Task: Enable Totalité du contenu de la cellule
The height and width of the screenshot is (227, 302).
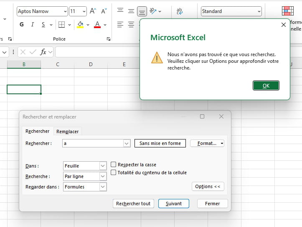Action: coord(114,172)
